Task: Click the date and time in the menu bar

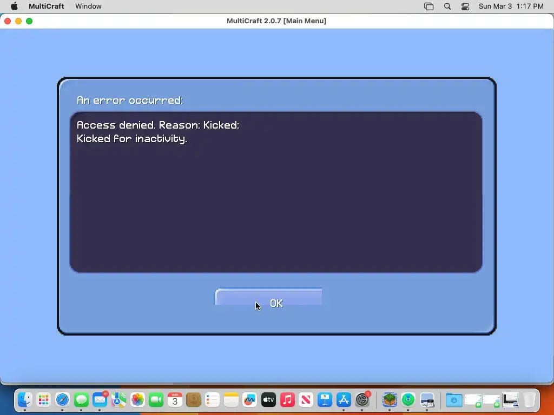Action: coord(511,6)
